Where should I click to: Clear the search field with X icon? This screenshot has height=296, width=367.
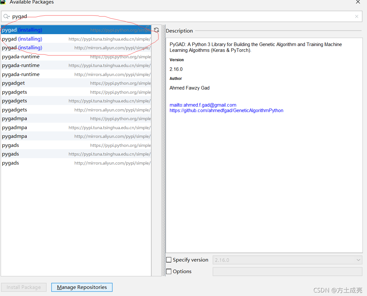click(x=356, y=16)
